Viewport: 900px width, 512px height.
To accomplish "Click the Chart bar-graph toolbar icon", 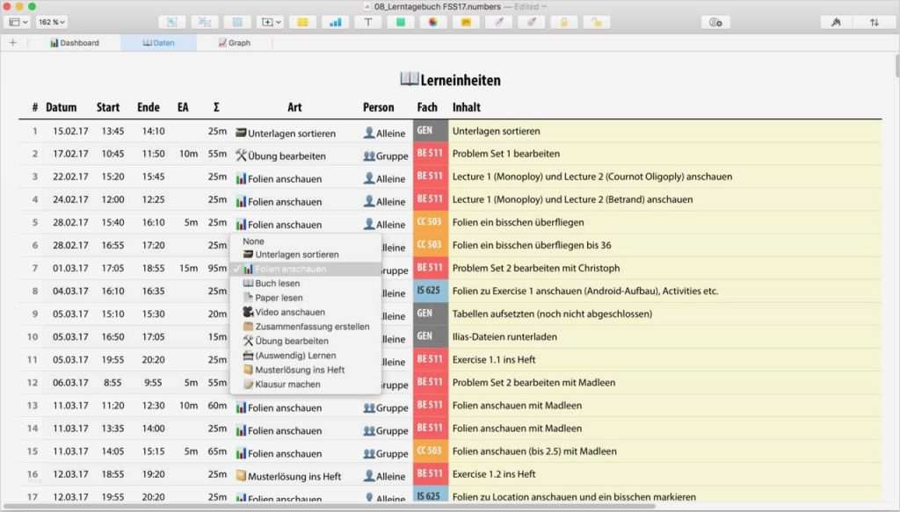I will [x=335, y=22].
